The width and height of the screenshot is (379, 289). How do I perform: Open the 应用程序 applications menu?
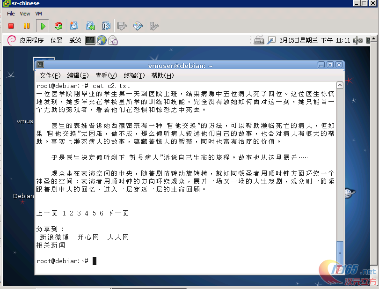click(31, 40)
